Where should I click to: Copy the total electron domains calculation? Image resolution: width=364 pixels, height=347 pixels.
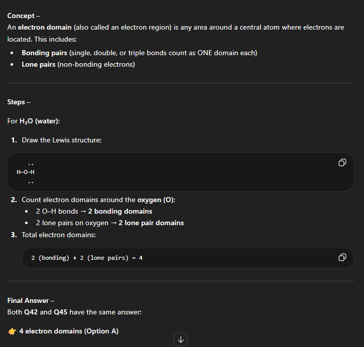click(x=342, y=257)
